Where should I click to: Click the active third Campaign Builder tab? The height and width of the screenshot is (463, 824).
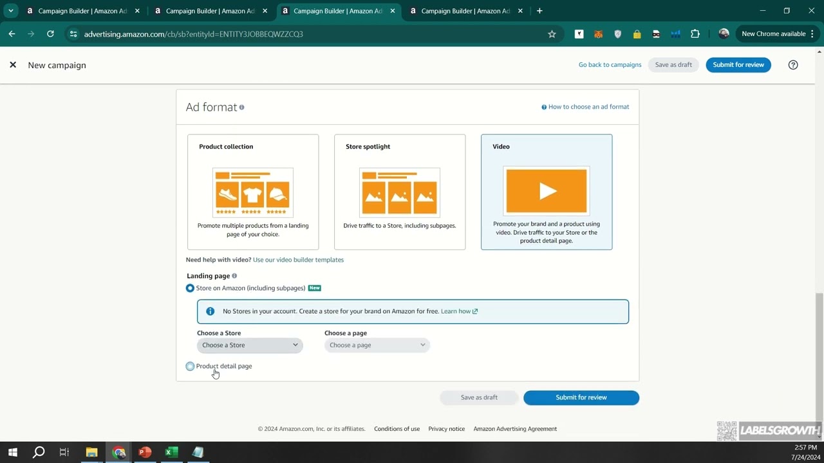point(339,11)
